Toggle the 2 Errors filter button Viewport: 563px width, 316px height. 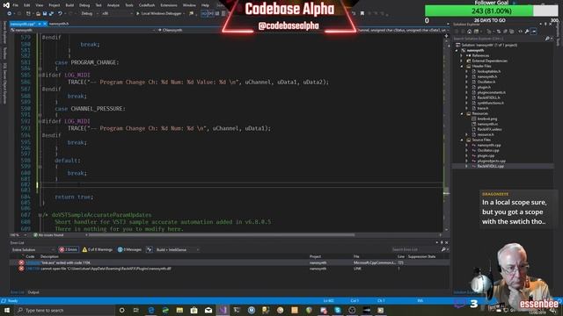pyautogui.click(x=69, y=249)
